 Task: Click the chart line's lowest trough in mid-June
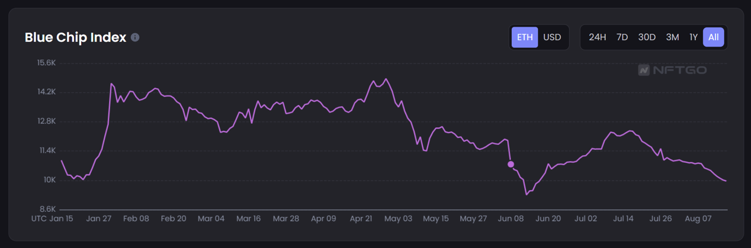point(526,194)
